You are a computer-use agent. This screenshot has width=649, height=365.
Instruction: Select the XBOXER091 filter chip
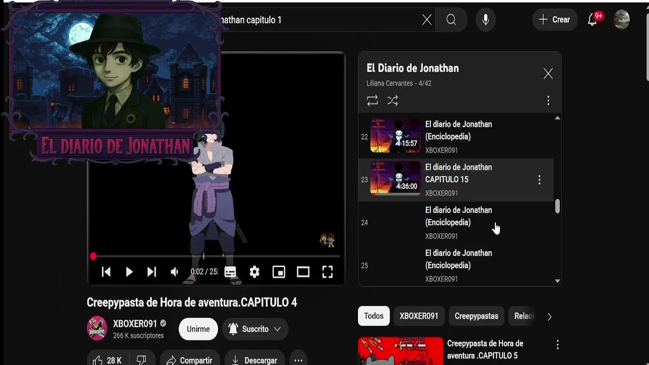point(419,316)
